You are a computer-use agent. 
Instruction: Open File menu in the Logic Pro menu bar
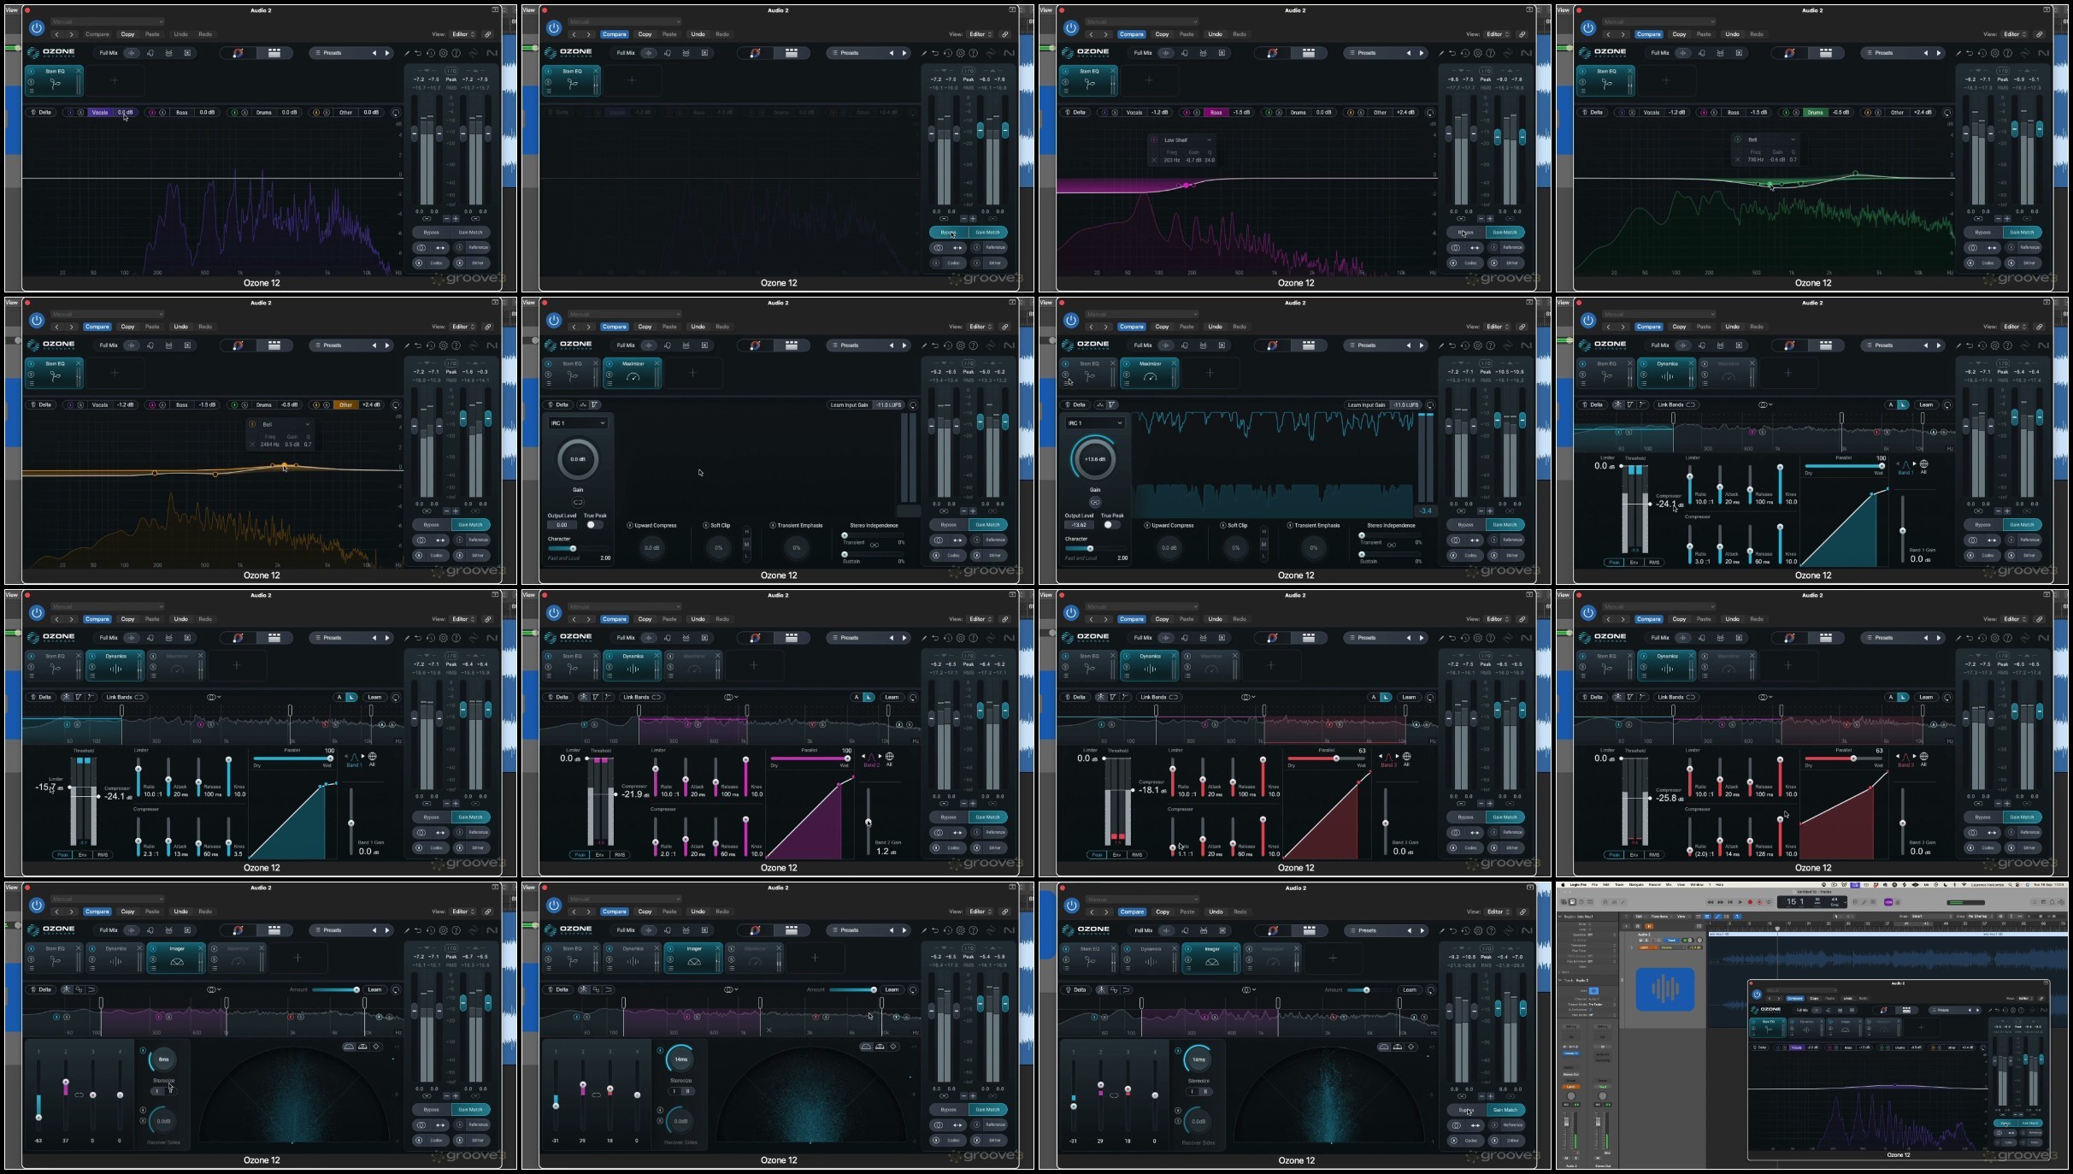coord(1594,885)
